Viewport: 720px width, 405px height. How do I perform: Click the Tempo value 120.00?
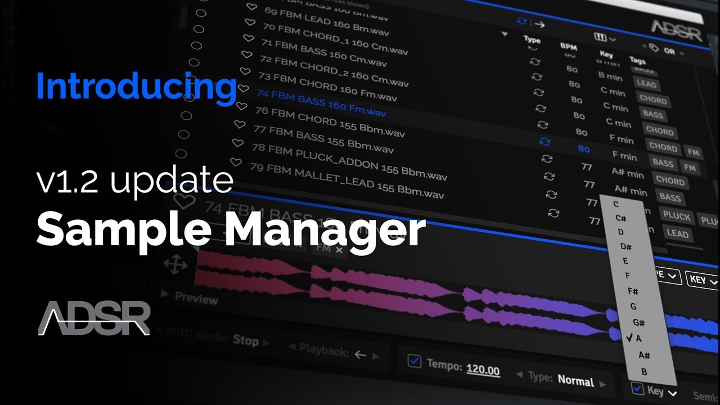[483, 370]
